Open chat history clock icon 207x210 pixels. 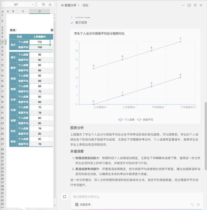click(x=189, y=5)
